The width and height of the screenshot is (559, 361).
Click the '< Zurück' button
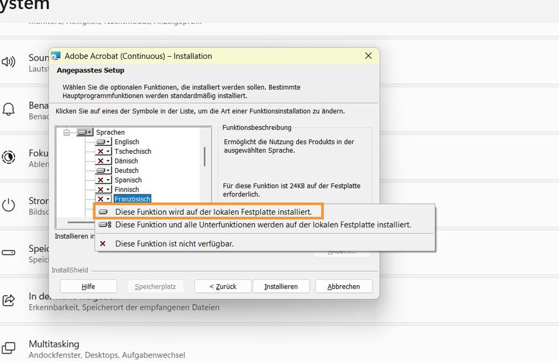(x=223, y=286)
